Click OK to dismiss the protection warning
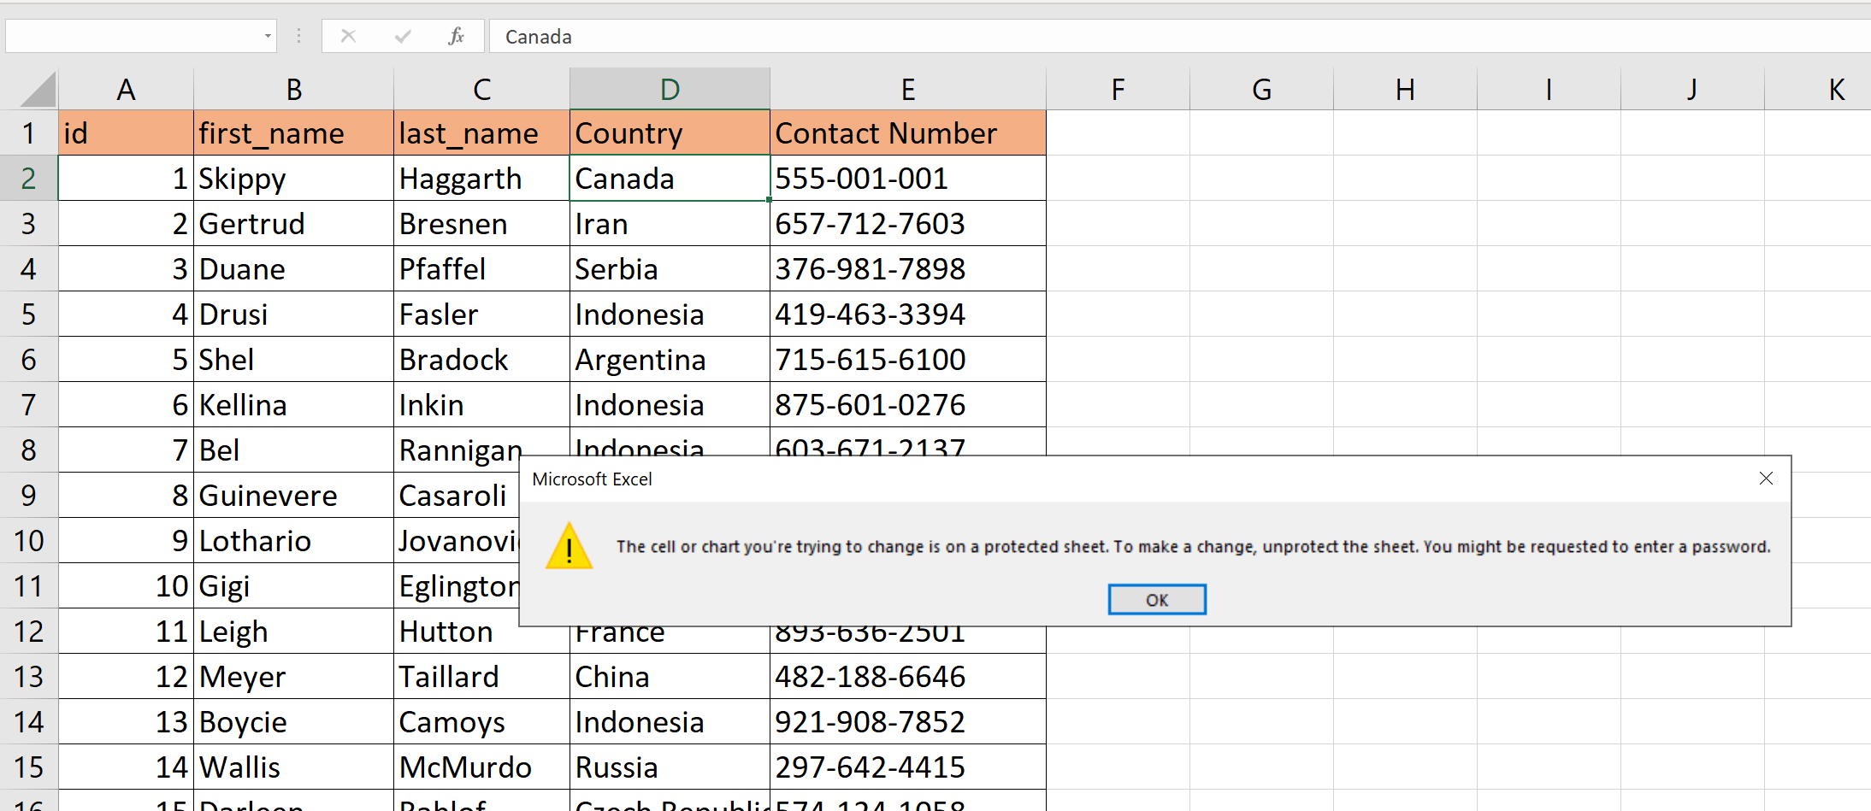The width and height of the screenshot is (1871, 811). tap(1156, 599)
